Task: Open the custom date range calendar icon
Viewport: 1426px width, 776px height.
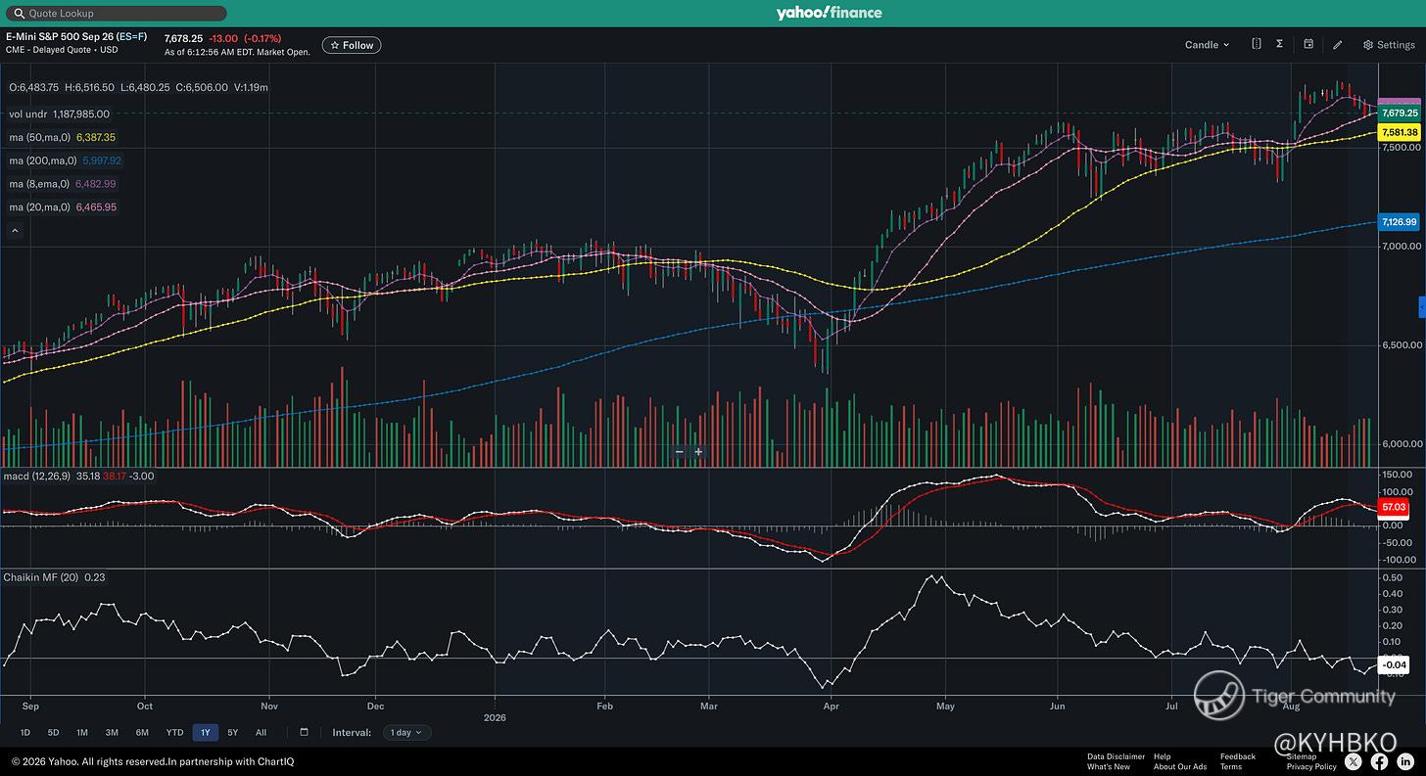Action: tap(305, 732)
